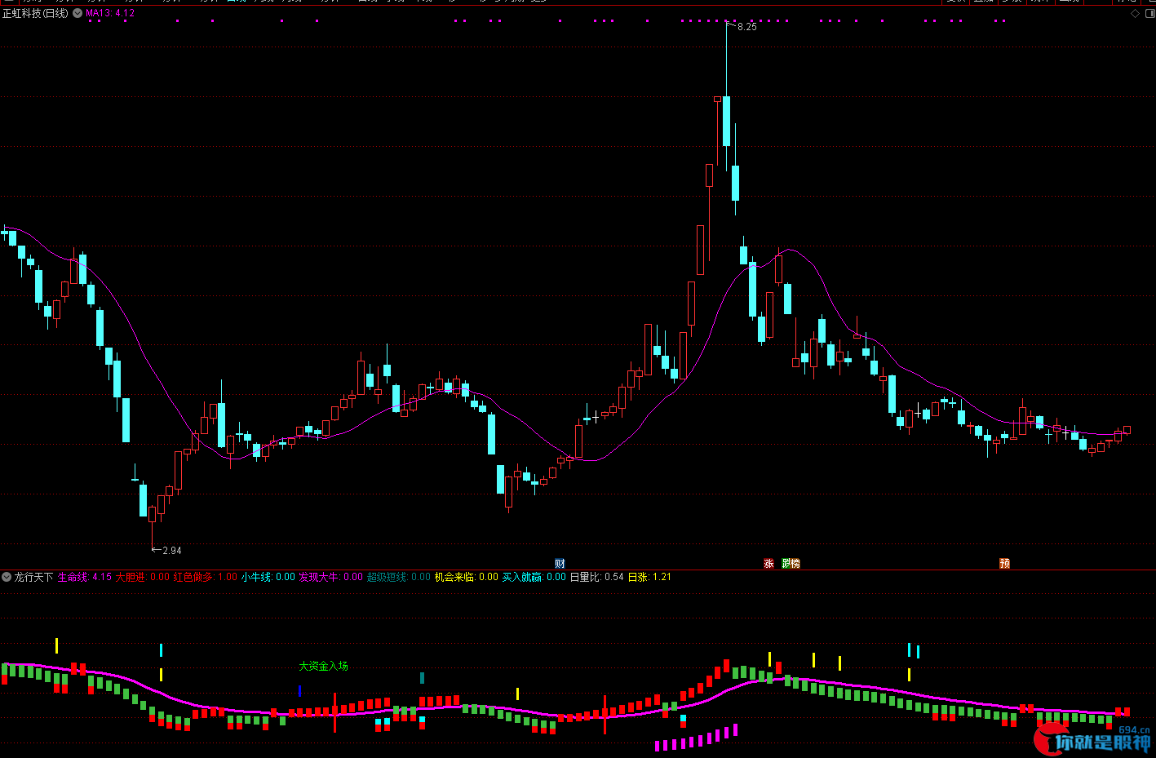The image size is (1156, 758).
Task: Click the 大资金入场 signal label
Action: coord(323,666)
